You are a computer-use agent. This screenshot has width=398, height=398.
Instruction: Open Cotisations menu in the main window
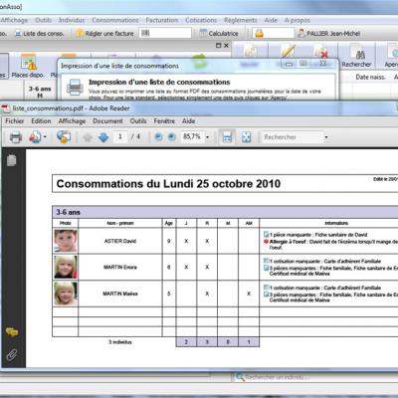coord(201,20)
